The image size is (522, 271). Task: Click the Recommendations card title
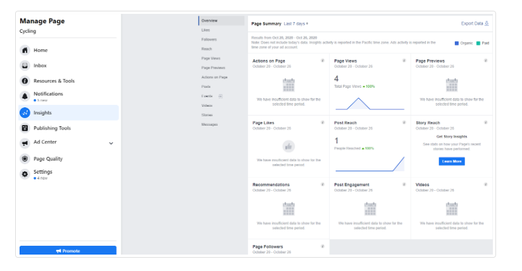pyautogui.click(x=271, y=184)
